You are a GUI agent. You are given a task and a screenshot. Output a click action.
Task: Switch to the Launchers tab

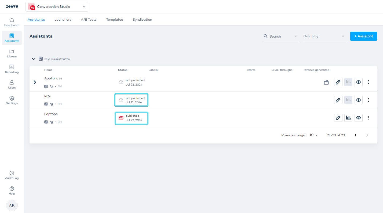point(63,20)
